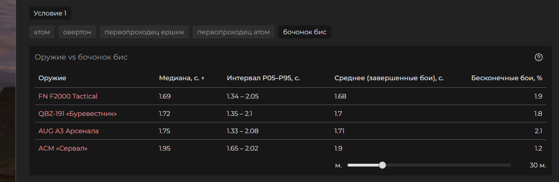Sort by Бесконечные бои, % header
This screenshot has width=559, height=182.
[507, 78]
